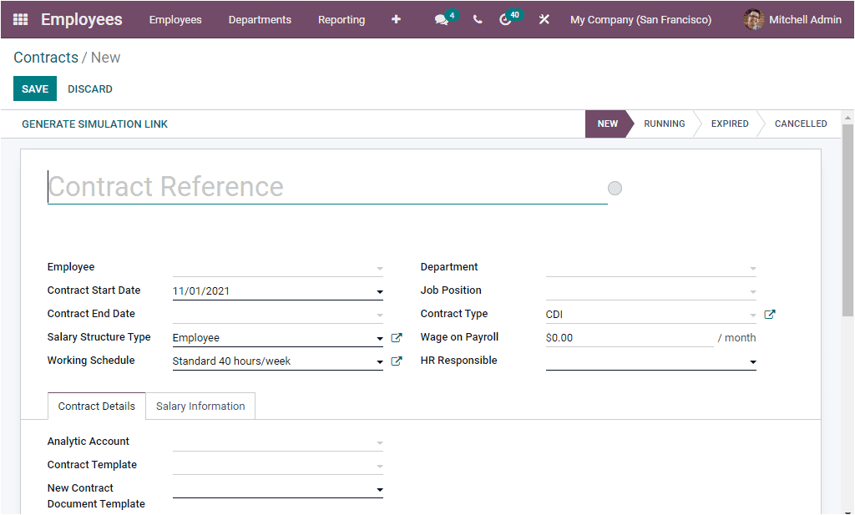This screenshot has width=855, height=515.
Task: Switch to the Salary Information tab
Action: pyautogui.click(x=200, y=406)
